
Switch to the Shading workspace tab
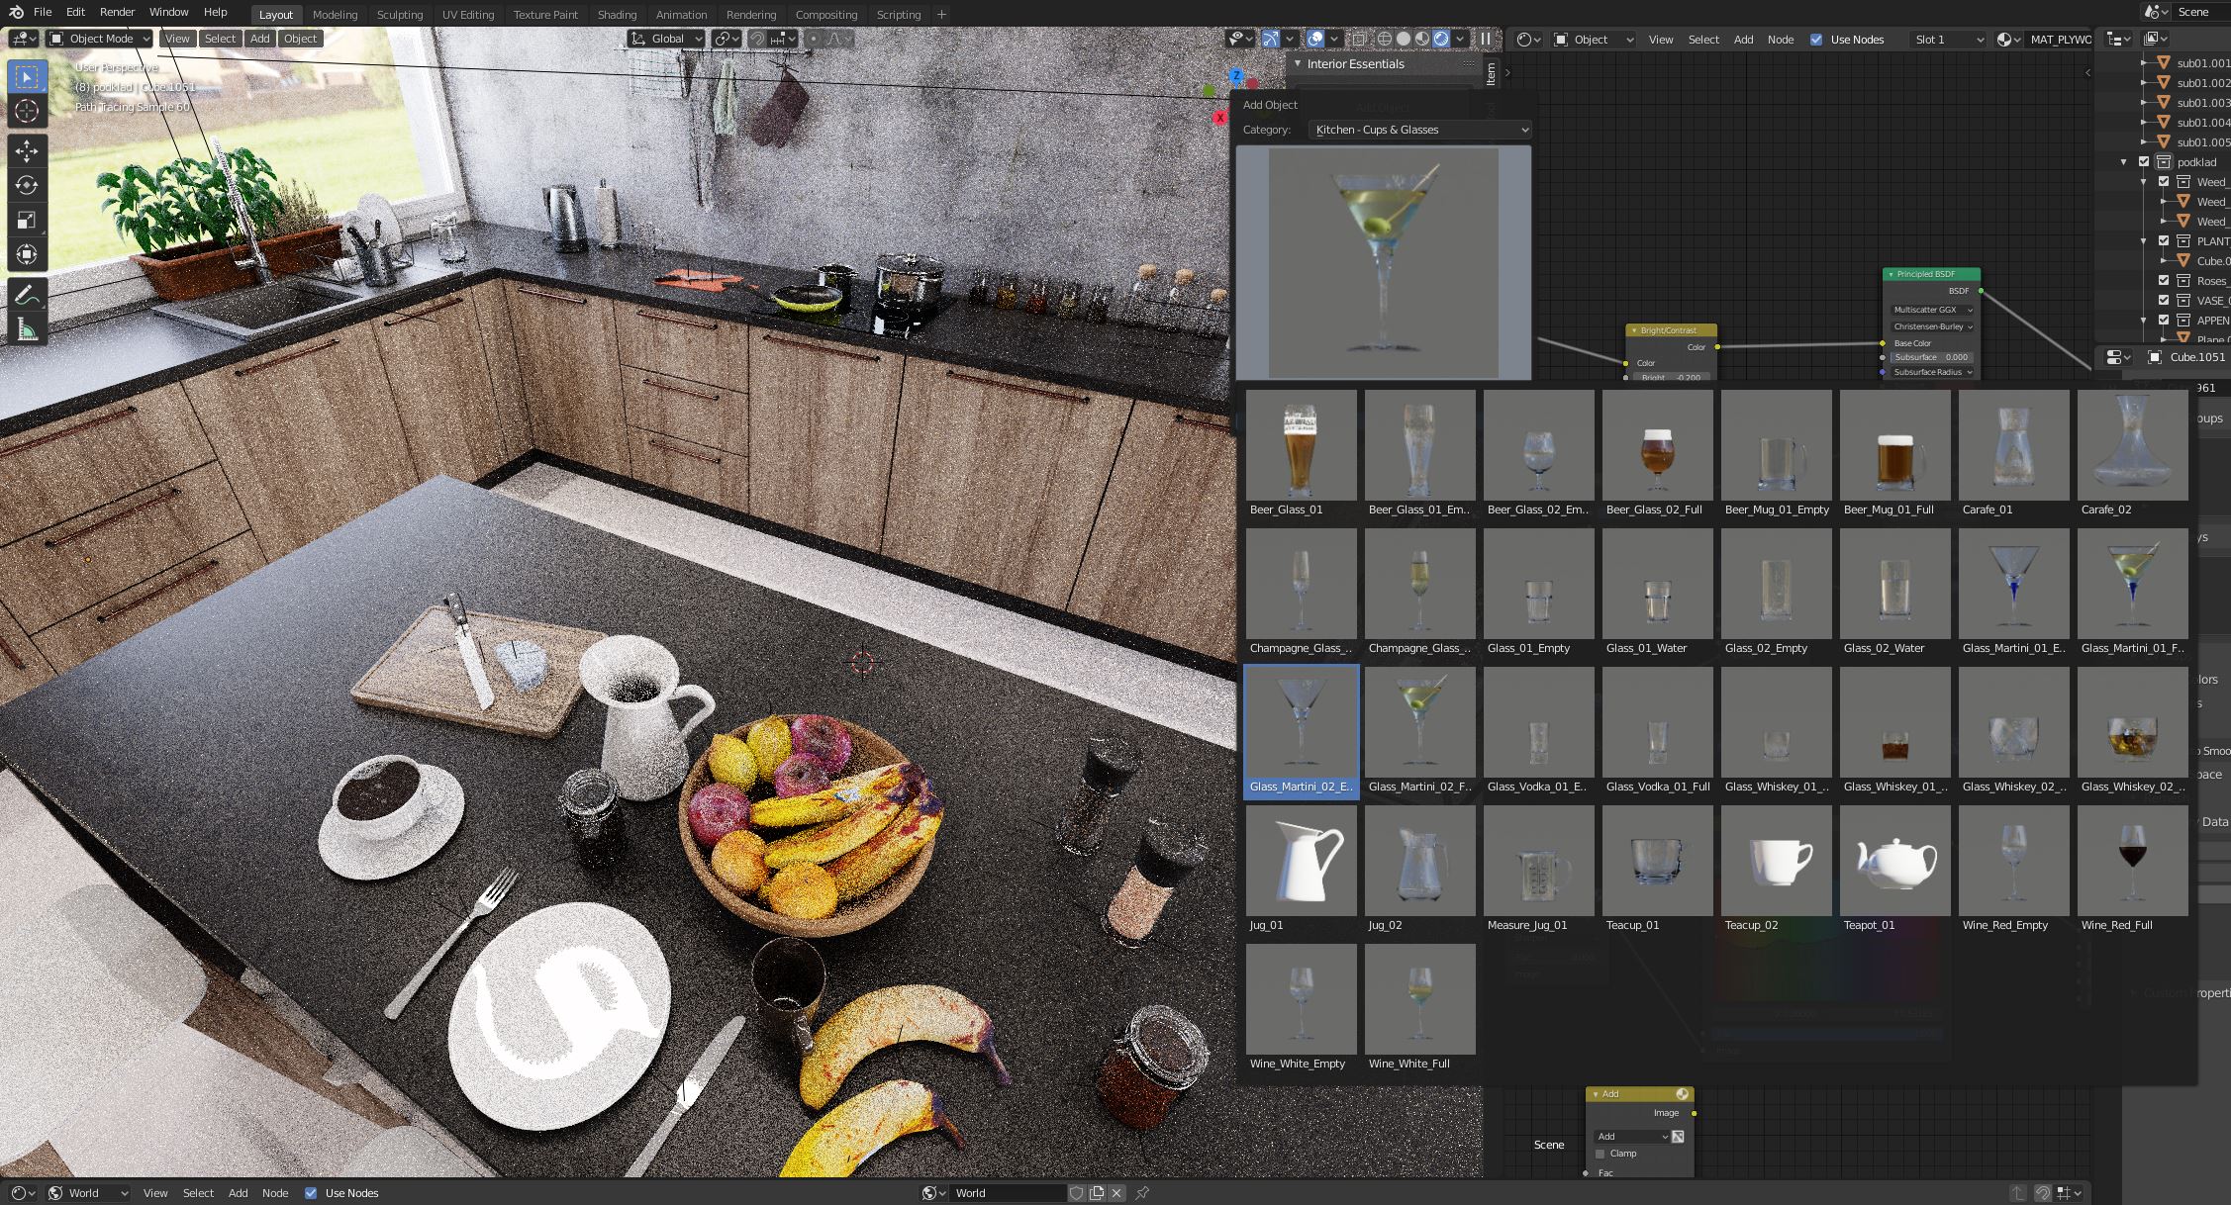click(x=617, y=14)
